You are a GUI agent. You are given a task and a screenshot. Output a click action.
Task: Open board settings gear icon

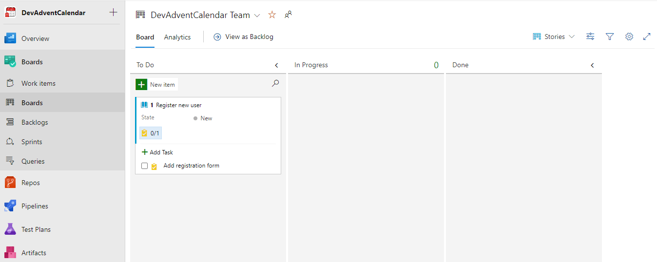pyautogui.click(x=629, y=37)
